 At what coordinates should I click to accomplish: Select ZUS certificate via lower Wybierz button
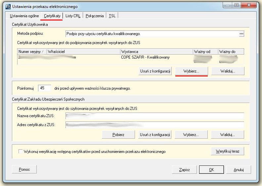(191, 134)
